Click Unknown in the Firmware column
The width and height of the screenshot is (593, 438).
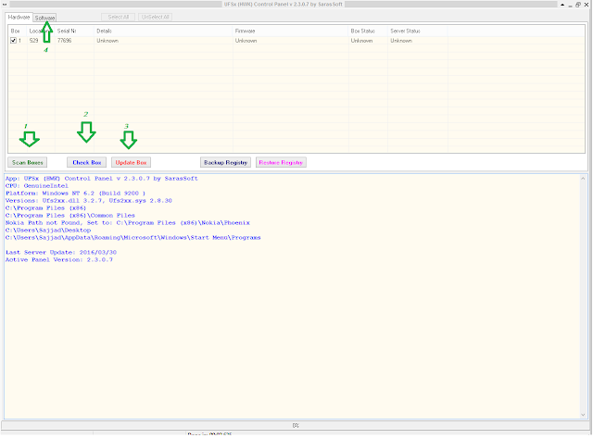246,41
